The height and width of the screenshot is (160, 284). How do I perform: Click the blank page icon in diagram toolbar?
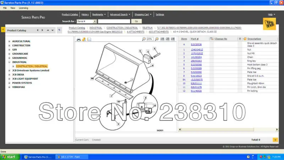(89, 39)
